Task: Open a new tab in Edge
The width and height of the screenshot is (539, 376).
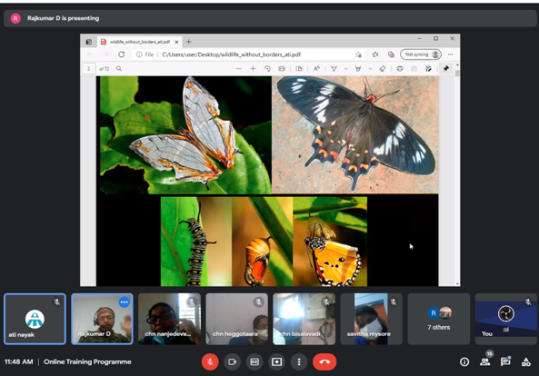Action: tap(188, 42)
